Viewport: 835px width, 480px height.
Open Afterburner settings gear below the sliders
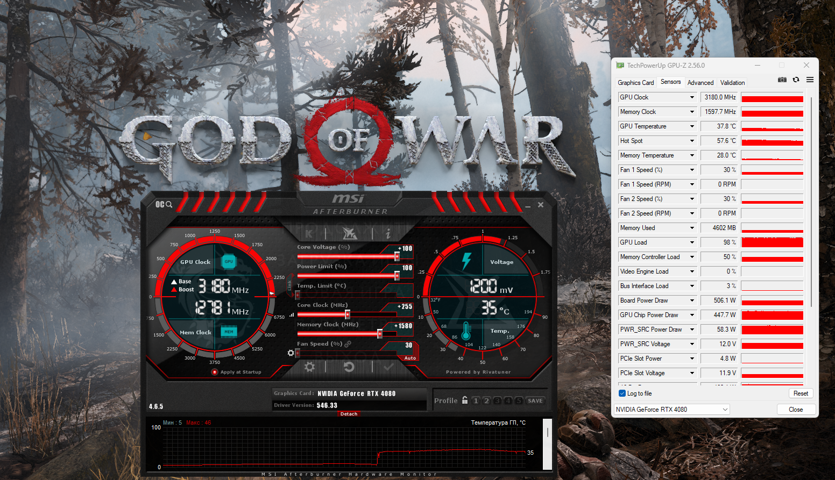pos(309,367)
